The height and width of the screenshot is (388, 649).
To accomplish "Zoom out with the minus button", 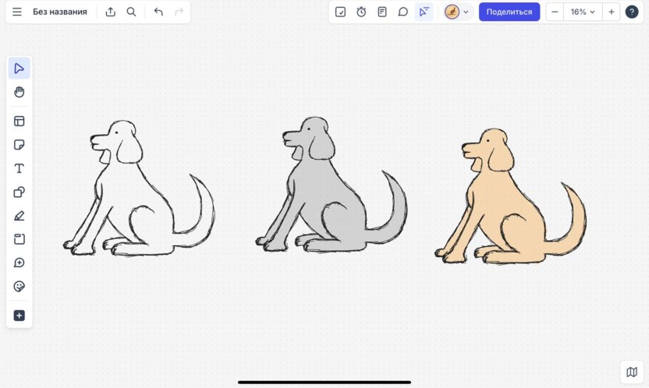I will click(555, 12).
